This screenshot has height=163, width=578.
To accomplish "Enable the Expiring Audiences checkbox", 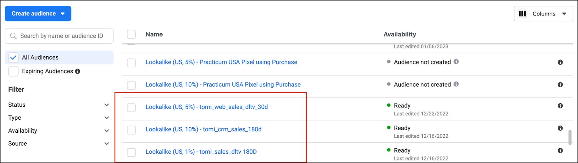I will pos(13,71).
